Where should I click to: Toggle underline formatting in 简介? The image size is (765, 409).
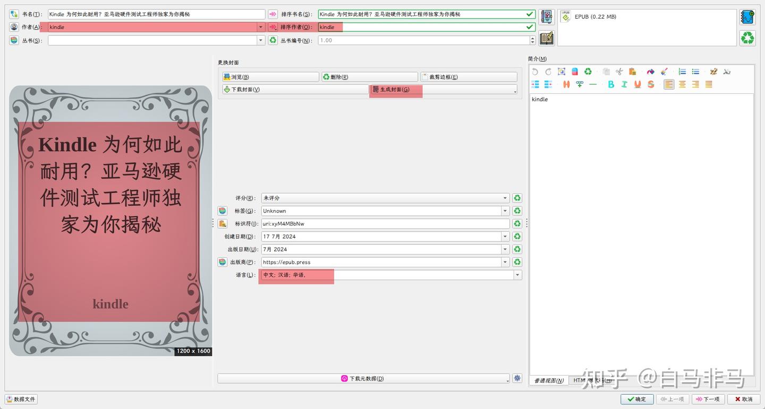(x=637, y=84)
